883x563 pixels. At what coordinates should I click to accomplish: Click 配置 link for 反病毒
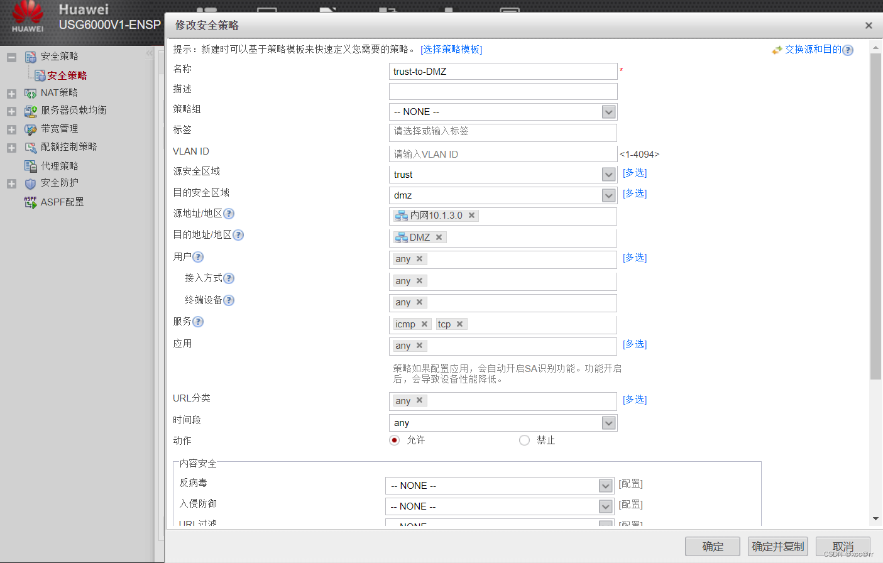pyautogui.click(x=631, y=484)
